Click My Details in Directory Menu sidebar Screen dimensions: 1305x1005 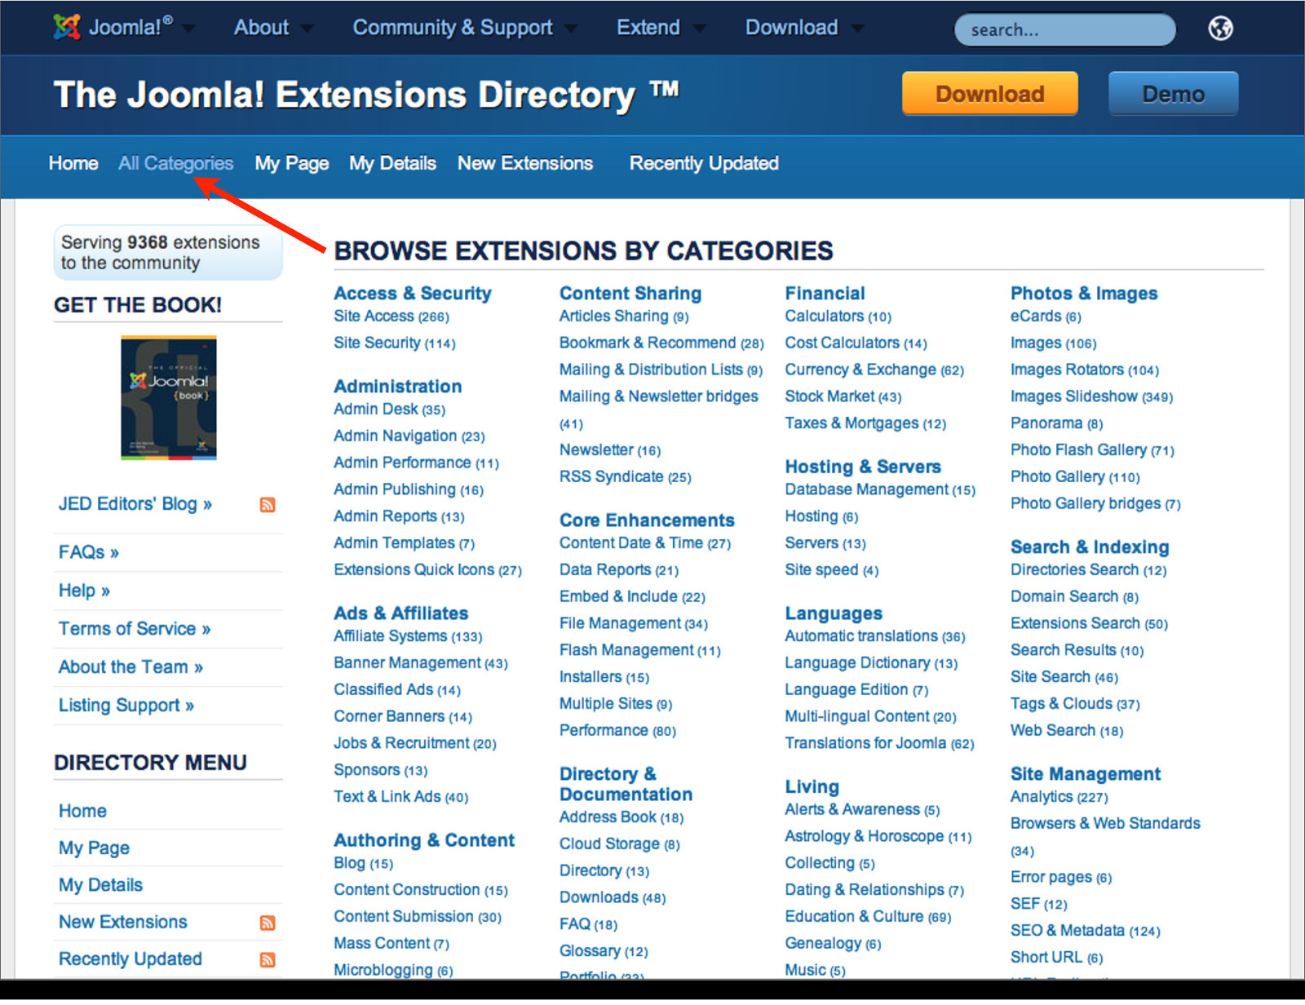[x=100, y=885]
